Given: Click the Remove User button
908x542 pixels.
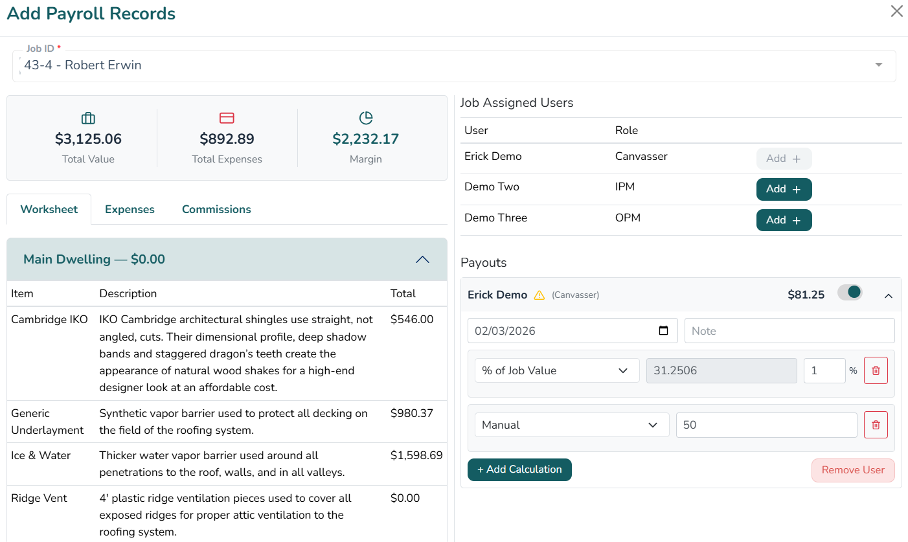Looking at the screenshot, I should [852, 470].
